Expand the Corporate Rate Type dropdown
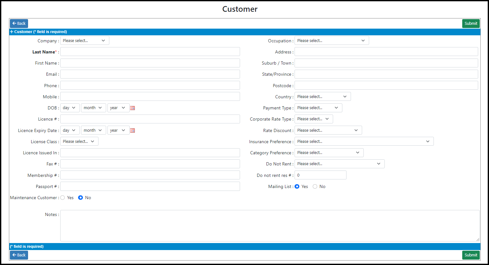Image resolution: width=489 pixels, height=265 pixels. tap(314, 119)
